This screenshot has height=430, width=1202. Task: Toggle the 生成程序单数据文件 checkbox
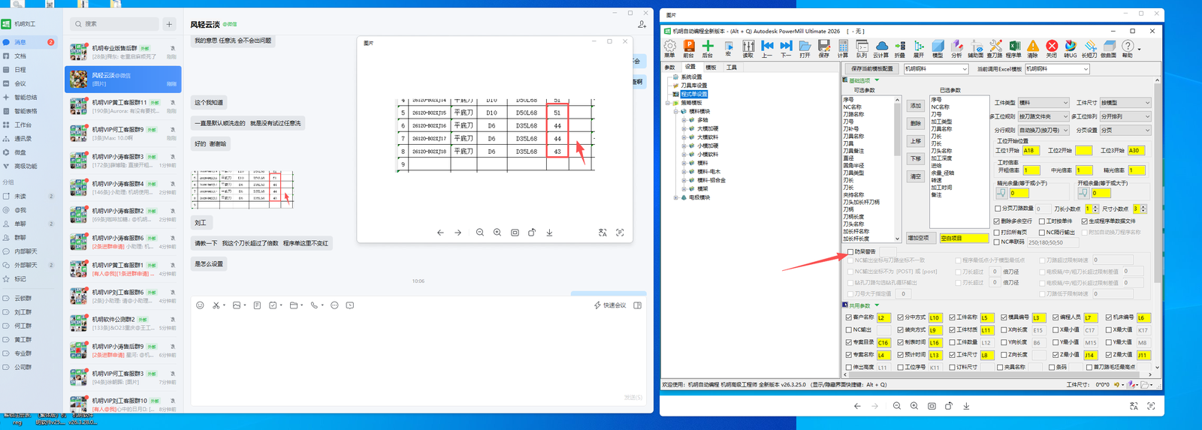pos(1084,221)
